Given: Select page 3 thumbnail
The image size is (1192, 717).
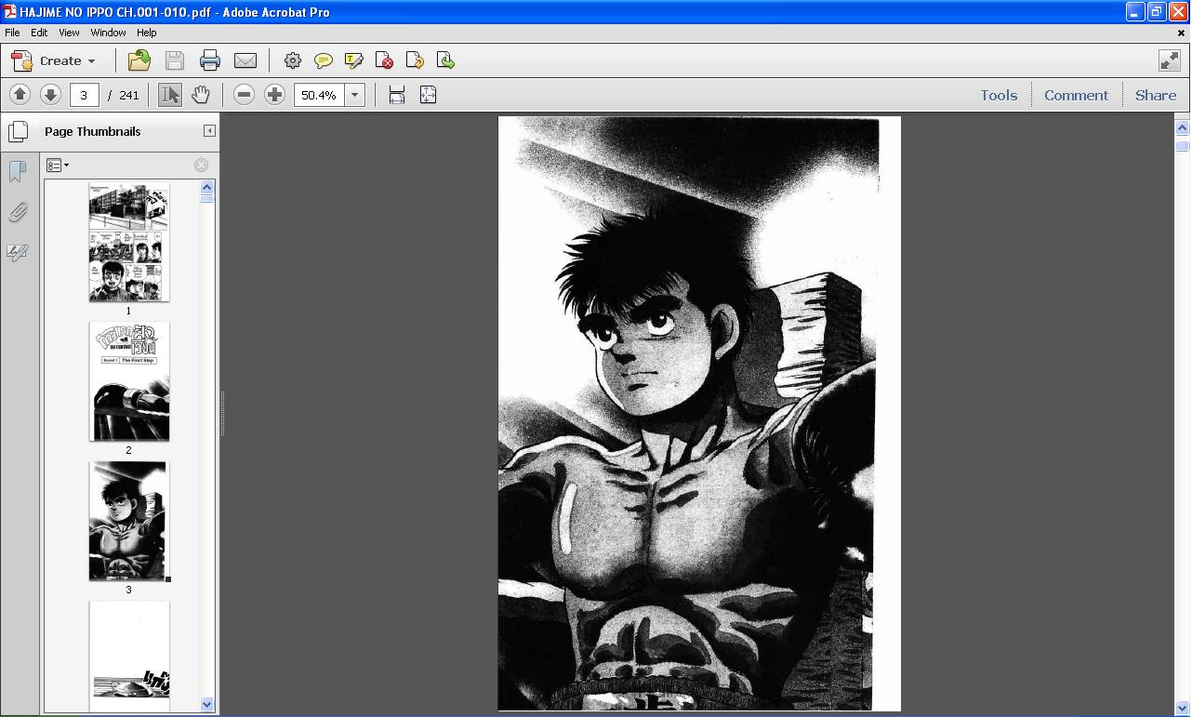Looking at the screenshot, I should click(128, 521).
